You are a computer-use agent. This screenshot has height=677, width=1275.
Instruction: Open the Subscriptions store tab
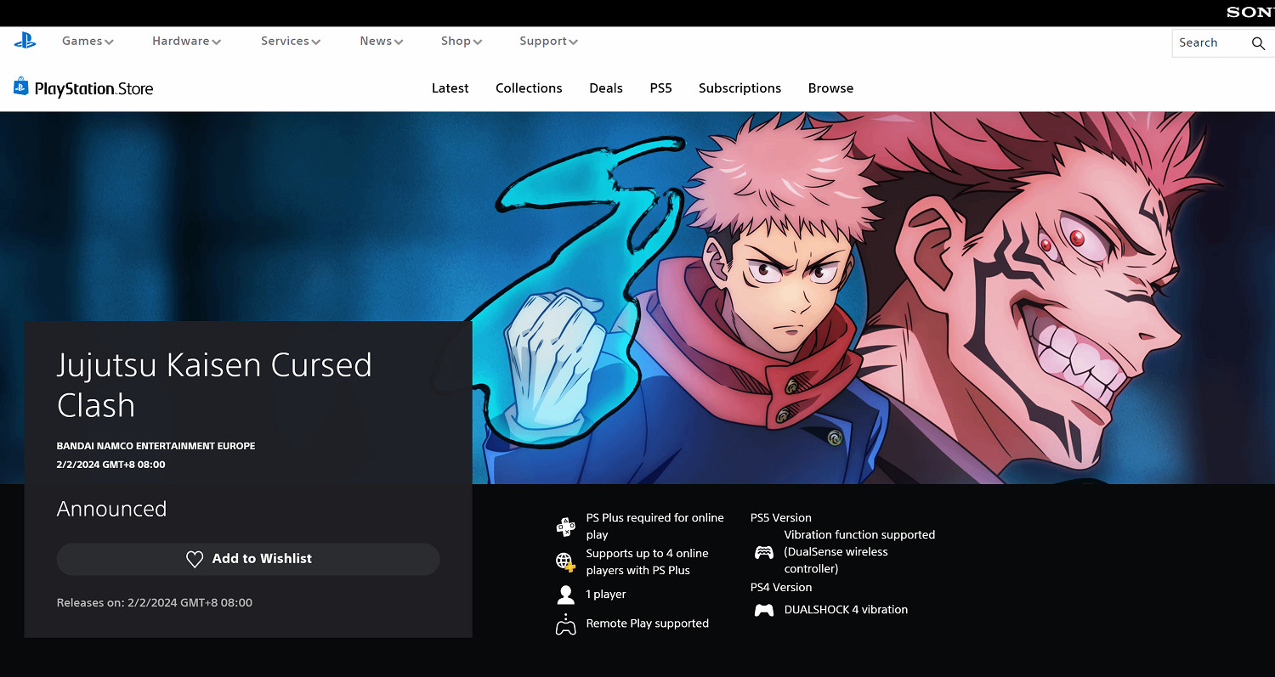click(x=739, y=88)
